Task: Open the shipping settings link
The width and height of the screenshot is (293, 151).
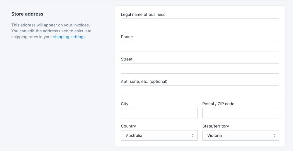Action: [x=69, y=37]
